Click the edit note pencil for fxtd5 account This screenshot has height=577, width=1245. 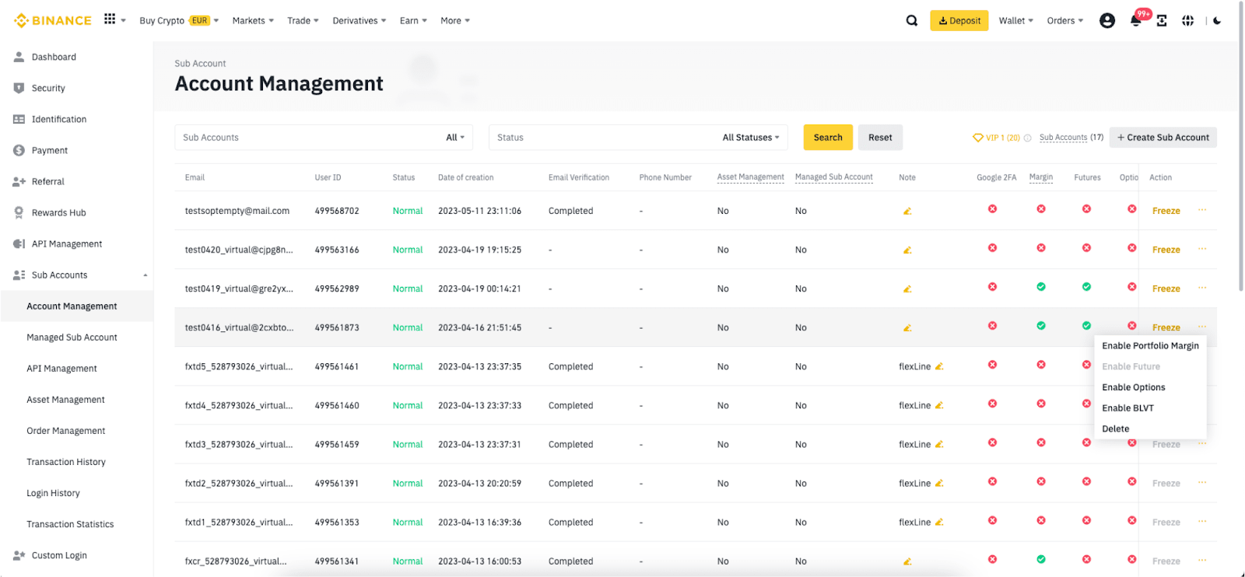939,367
